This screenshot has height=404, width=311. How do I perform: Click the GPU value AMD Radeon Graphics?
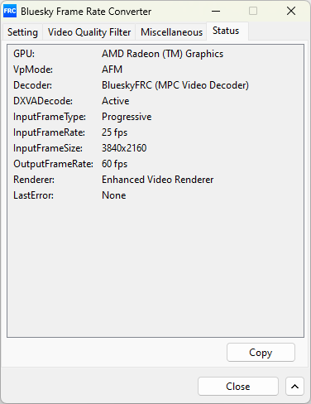pyautogui.click(x=162, y=54)
